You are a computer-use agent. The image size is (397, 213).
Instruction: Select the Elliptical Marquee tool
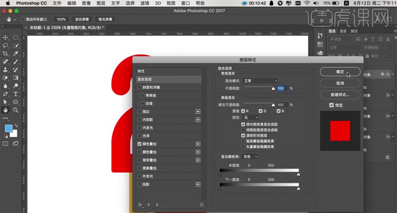click(x=16, y=37)
